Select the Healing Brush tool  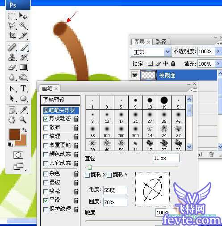[12, 48]
